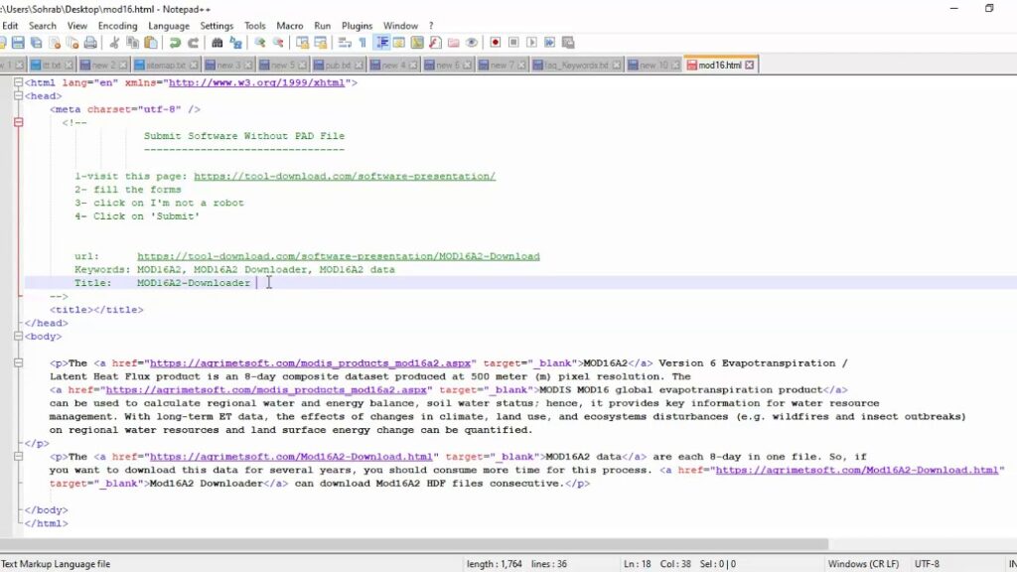Image resolution: width=1017 pixels, height=572 pixels.
Task: Close the new 7 tab
Action: [x=522, y=65]
